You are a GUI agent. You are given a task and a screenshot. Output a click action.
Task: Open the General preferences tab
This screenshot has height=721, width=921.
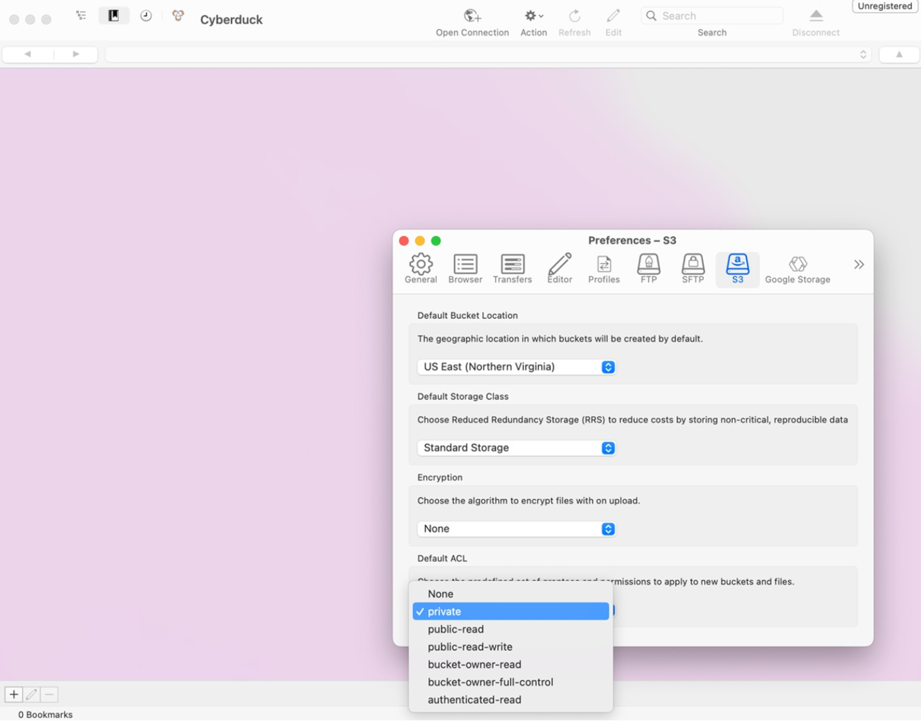[421, 269]
